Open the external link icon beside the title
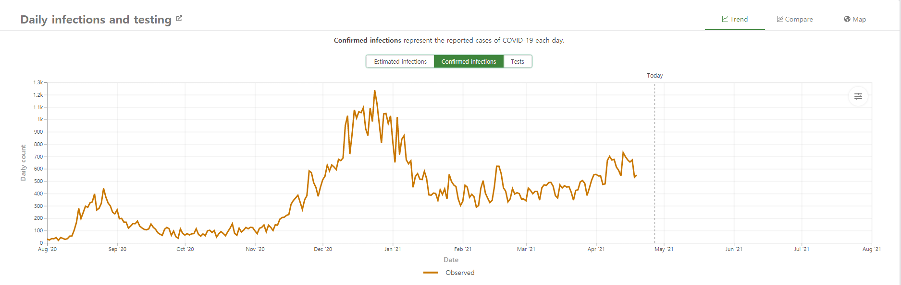Viewport: 901px width, 285px height. [x=179, y=19]
